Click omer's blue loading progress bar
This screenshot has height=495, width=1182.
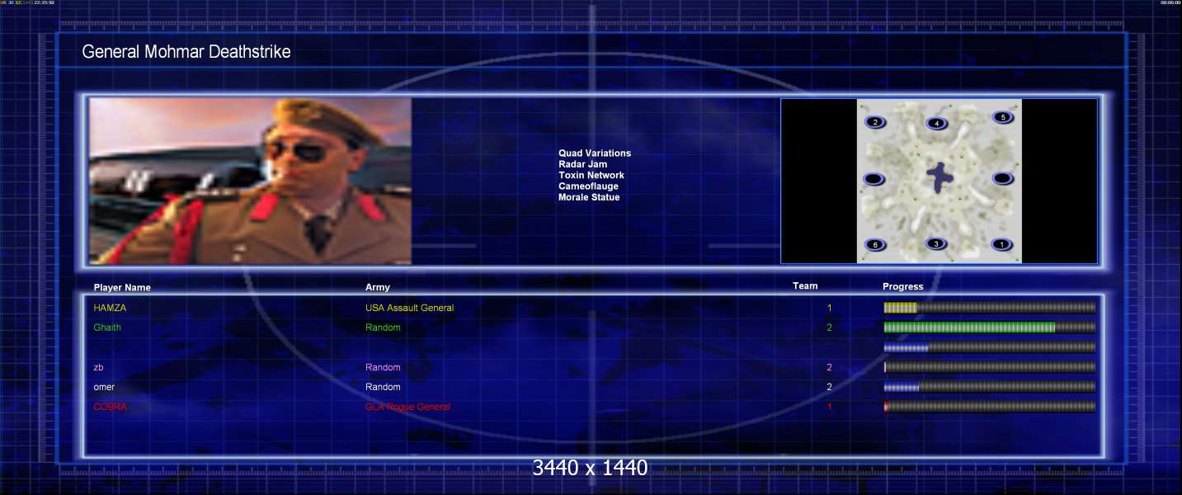pos(990,387)
